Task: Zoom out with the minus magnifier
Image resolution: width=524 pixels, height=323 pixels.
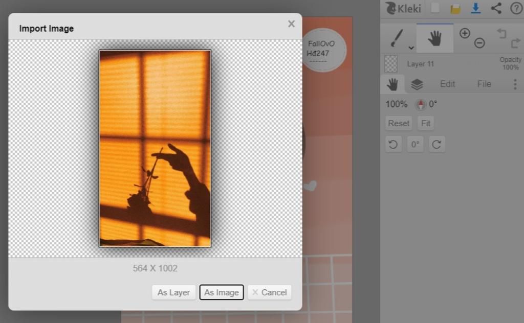Action: coord(479,43)
